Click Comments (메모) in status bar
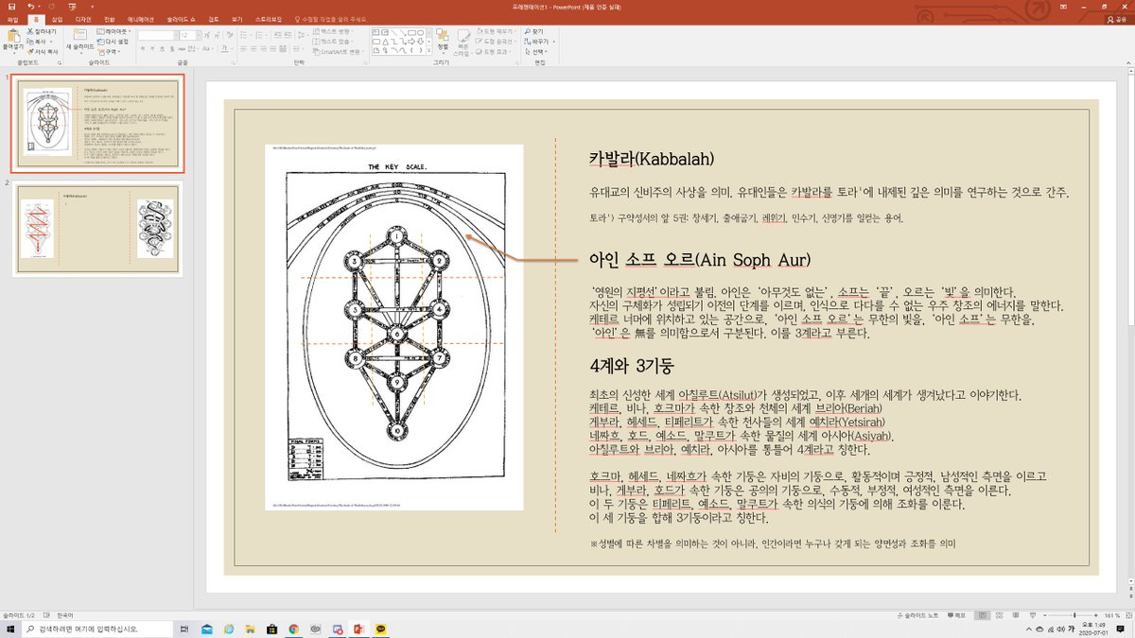Image resolution: width=1135 pixels, height=638 pixels. pos(955,615)
